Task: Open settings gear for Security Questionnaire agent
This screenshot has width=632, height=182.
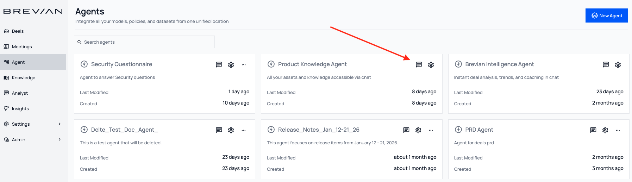Action: pos(231,64)
